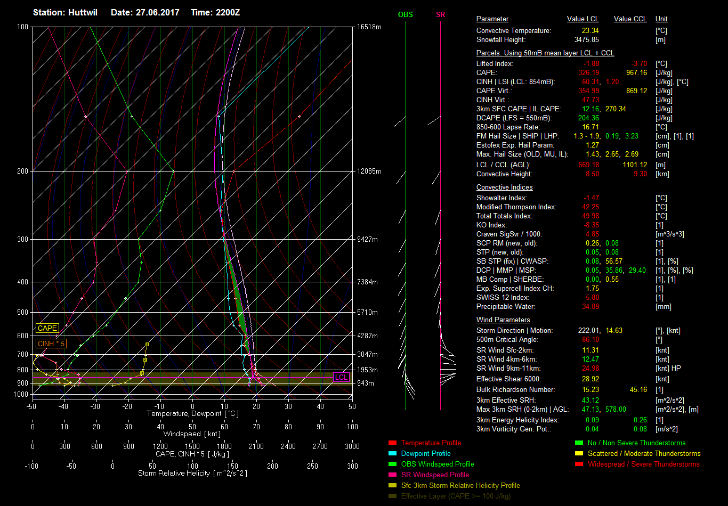Screen dimensions: 728x506
Task: Click the yellow CAPE label box
Action: pyautogui.click(x=47, y=329)
